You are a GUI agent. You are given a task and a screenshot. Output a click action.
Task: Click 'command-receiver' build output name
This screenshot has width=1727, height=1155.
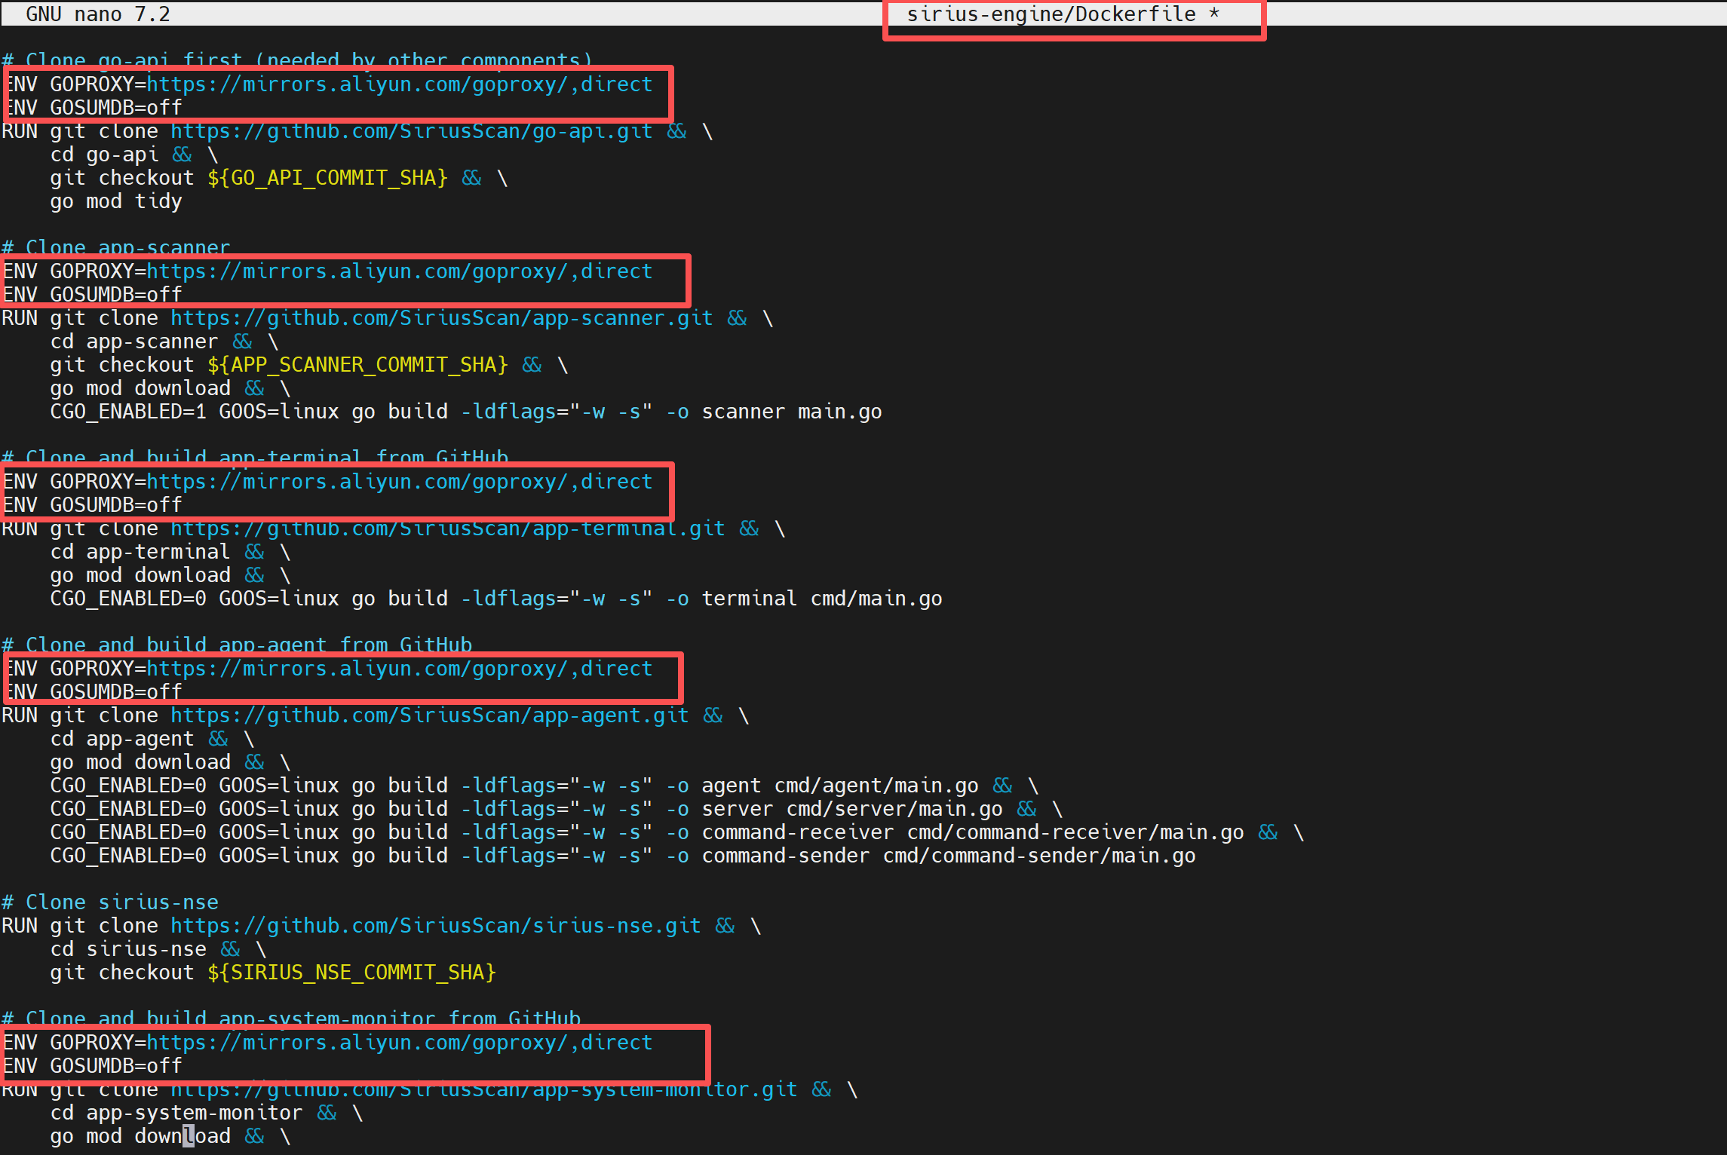[x=797, y=832]
